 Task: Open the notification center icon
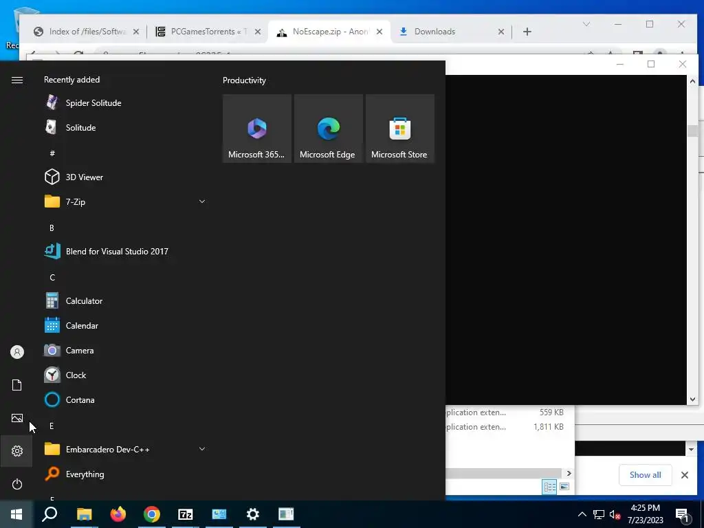pos(683,515)
